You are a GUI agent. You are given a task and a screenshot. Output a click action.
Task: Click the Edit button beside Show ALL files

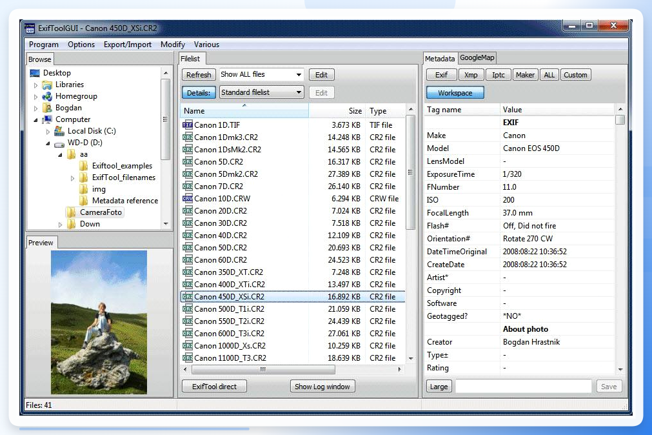click(321, 75)
